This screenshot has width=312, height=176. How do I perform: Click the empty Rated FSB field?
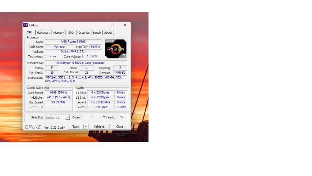coord(58,107)
